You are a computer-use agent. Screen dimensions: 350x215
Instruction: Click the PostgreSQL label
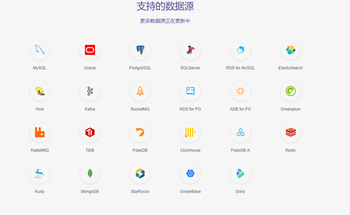pyautogui.click(x=140, y=68)
